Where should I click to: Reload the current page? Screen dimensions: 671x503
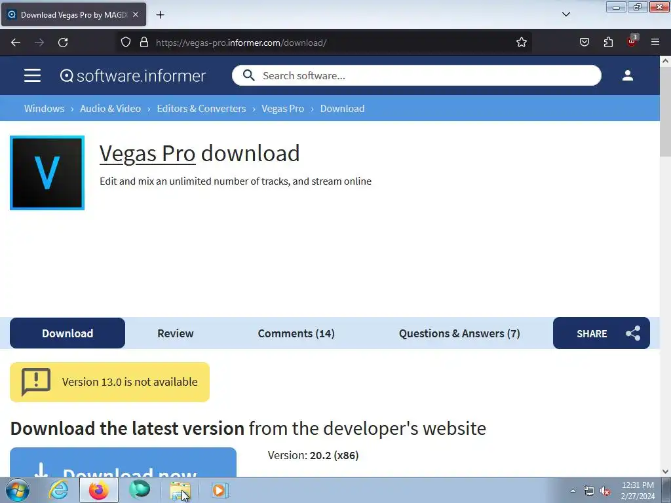[x=63, y=43]
